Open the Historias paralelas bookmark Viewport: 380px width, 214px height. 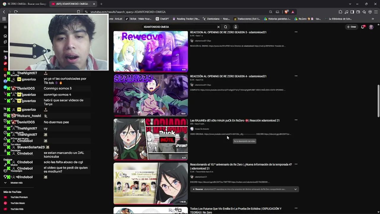tap(277, 19)
